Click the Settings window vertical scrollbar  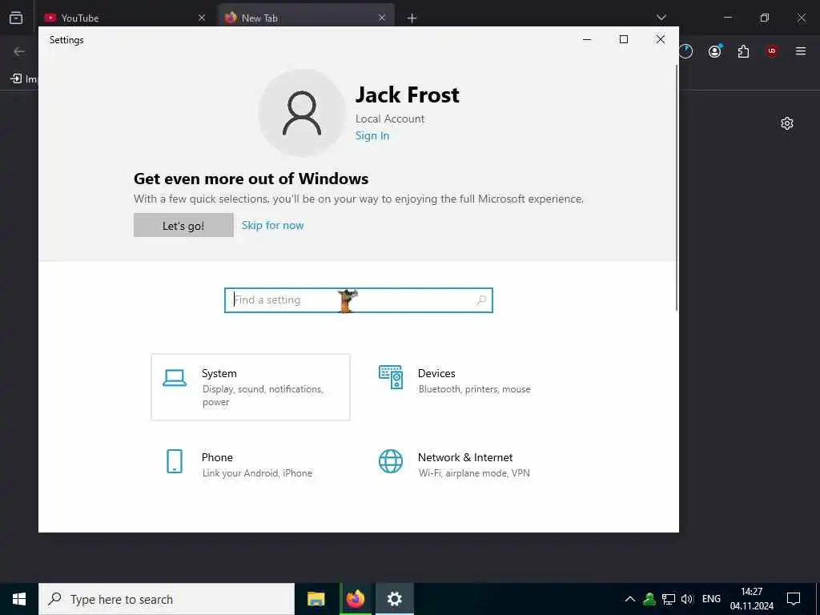tap(676, 187)
